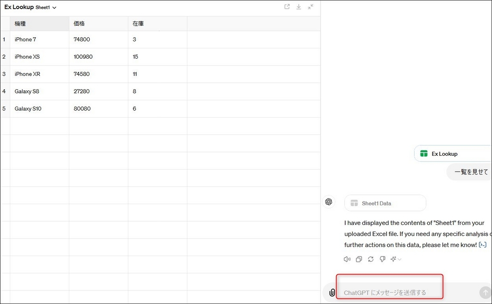Click the stock value in the Galaxy S8 row
The image size is (492, 304).
157,91
